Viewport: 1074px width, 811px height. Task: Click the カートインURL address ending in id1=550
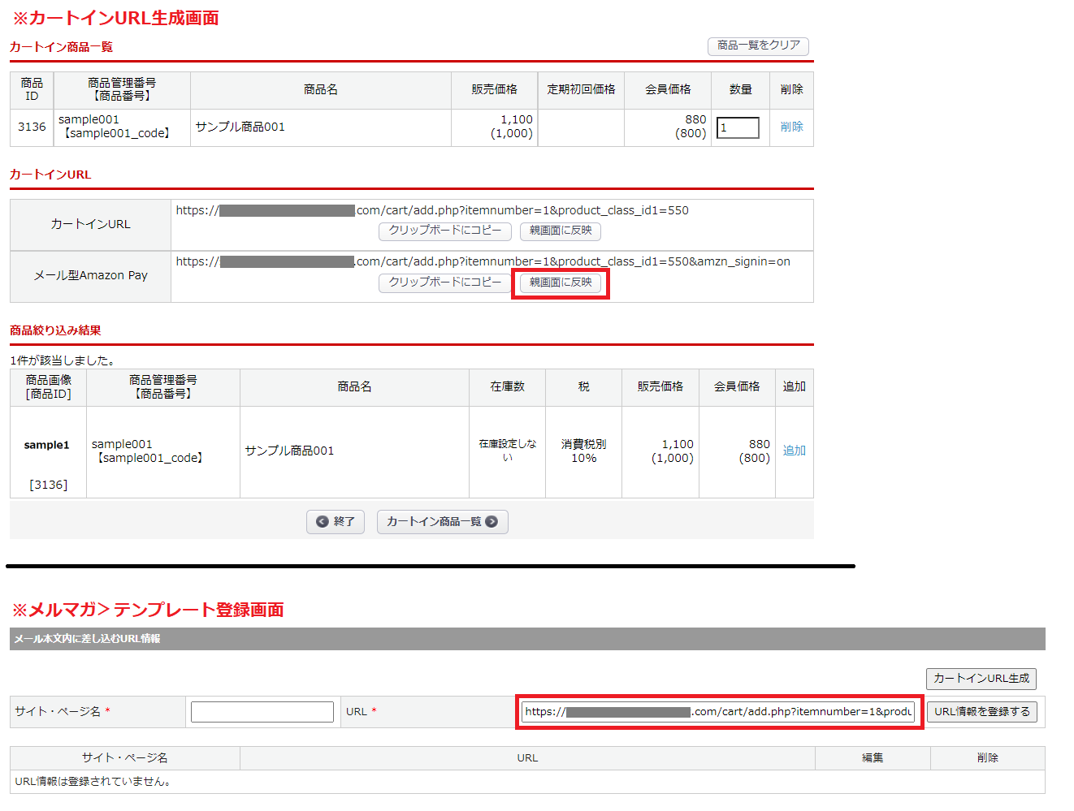pyautogui.click(x=432, y=210)
